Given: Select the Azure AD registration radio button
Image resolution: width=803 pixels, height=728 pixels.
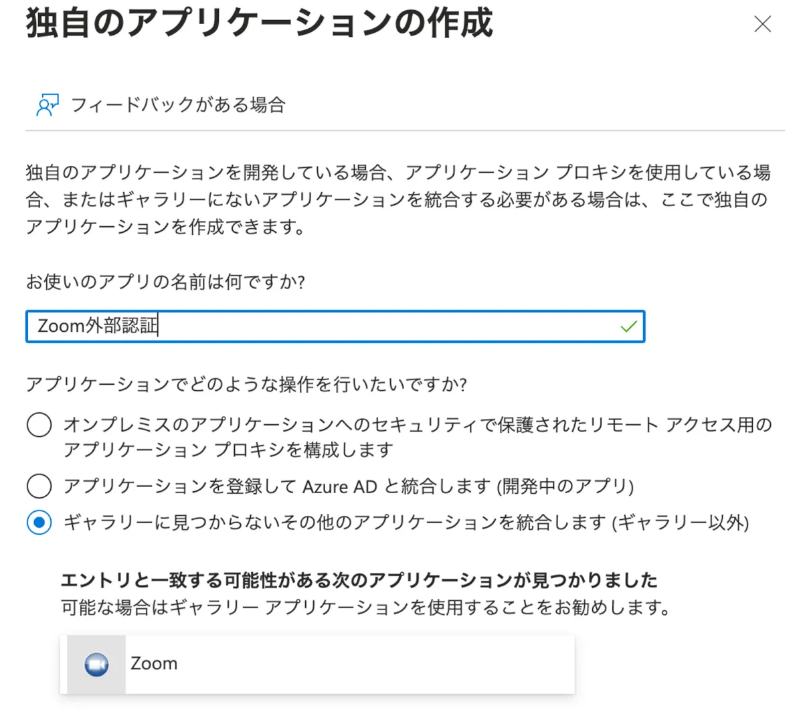Looking at the screenshot, I should click(39, 486).
